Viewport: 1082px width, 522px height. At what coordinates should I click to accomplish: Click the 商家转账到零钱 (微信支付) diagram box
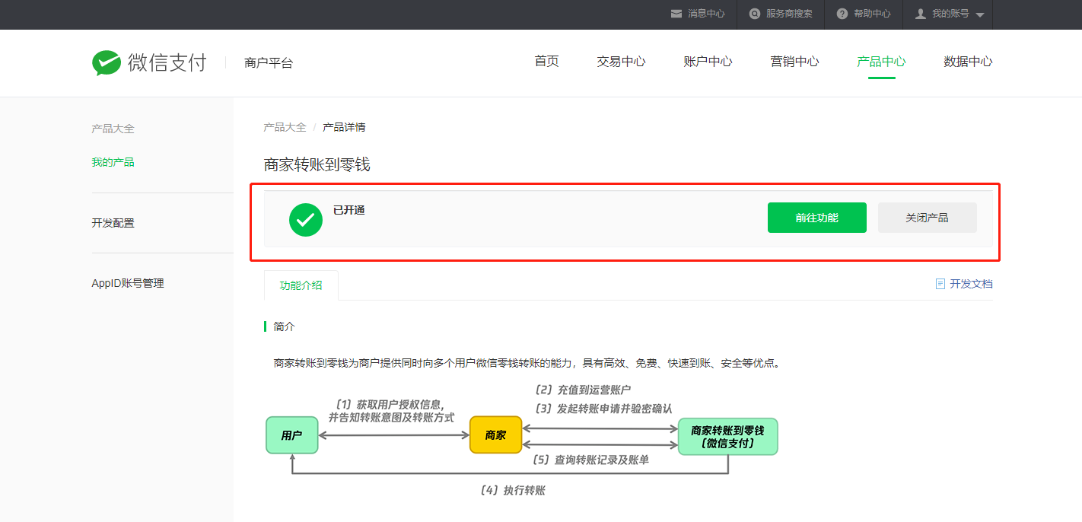click(727, 437)
